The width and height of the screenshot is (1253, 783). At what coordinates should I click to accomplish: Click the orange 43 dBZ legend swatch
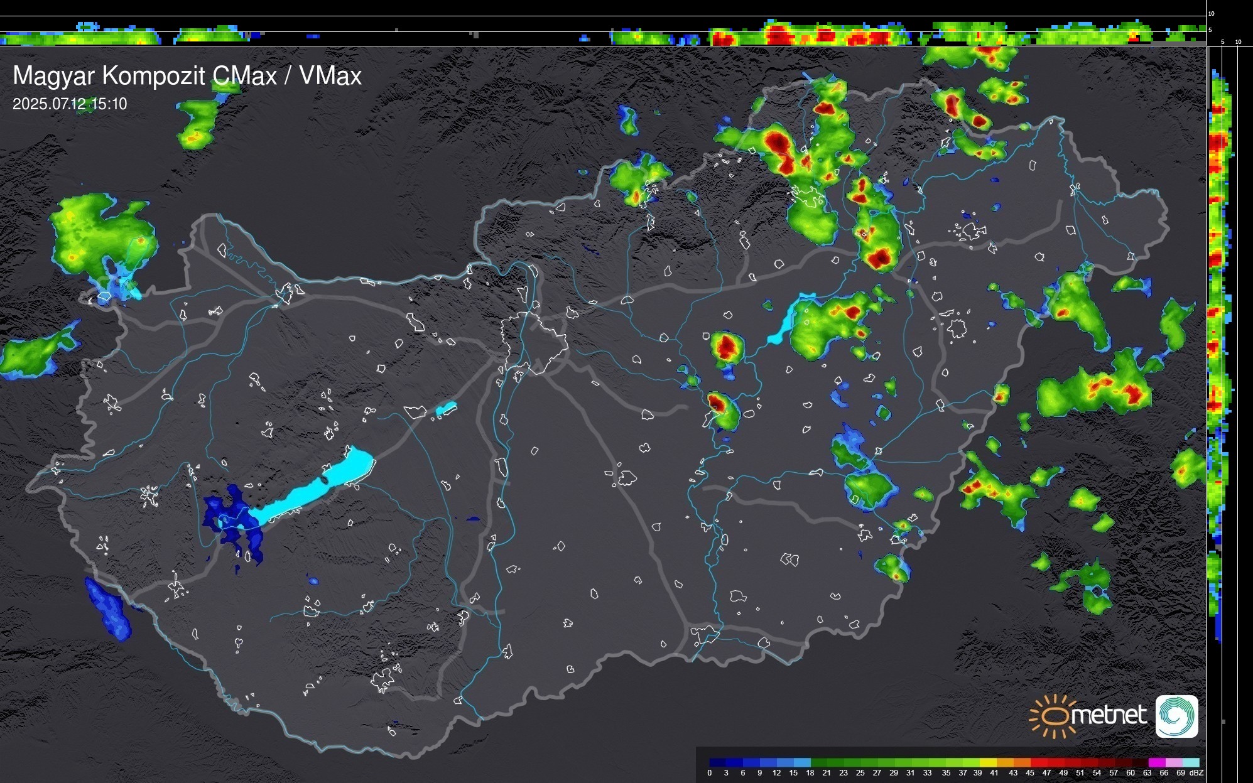[x=1022, y=762]
